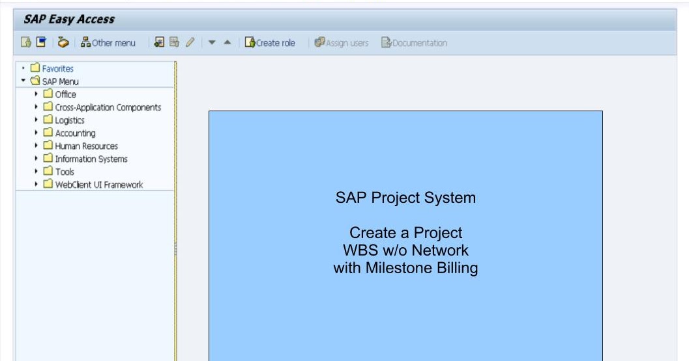Screen dimensions: 689x361
Task: Click the Change Favorites pencil icon
Action: pos(190,42)
